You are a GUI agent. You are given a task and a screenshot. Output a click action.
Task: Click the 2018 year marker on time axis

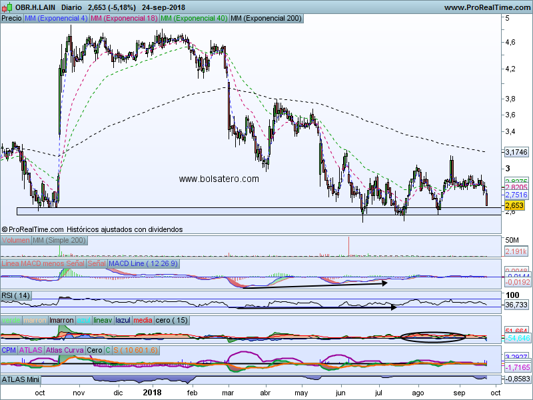[153, 394]
